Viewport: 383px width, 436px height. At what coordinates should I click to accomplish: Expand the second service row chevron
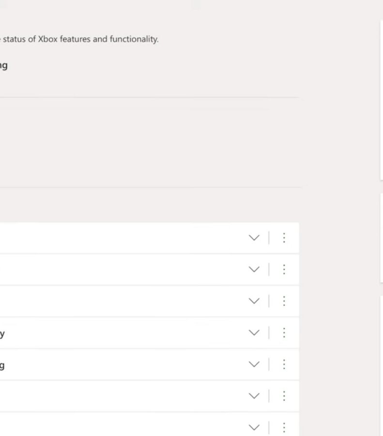tap(254, 269)
